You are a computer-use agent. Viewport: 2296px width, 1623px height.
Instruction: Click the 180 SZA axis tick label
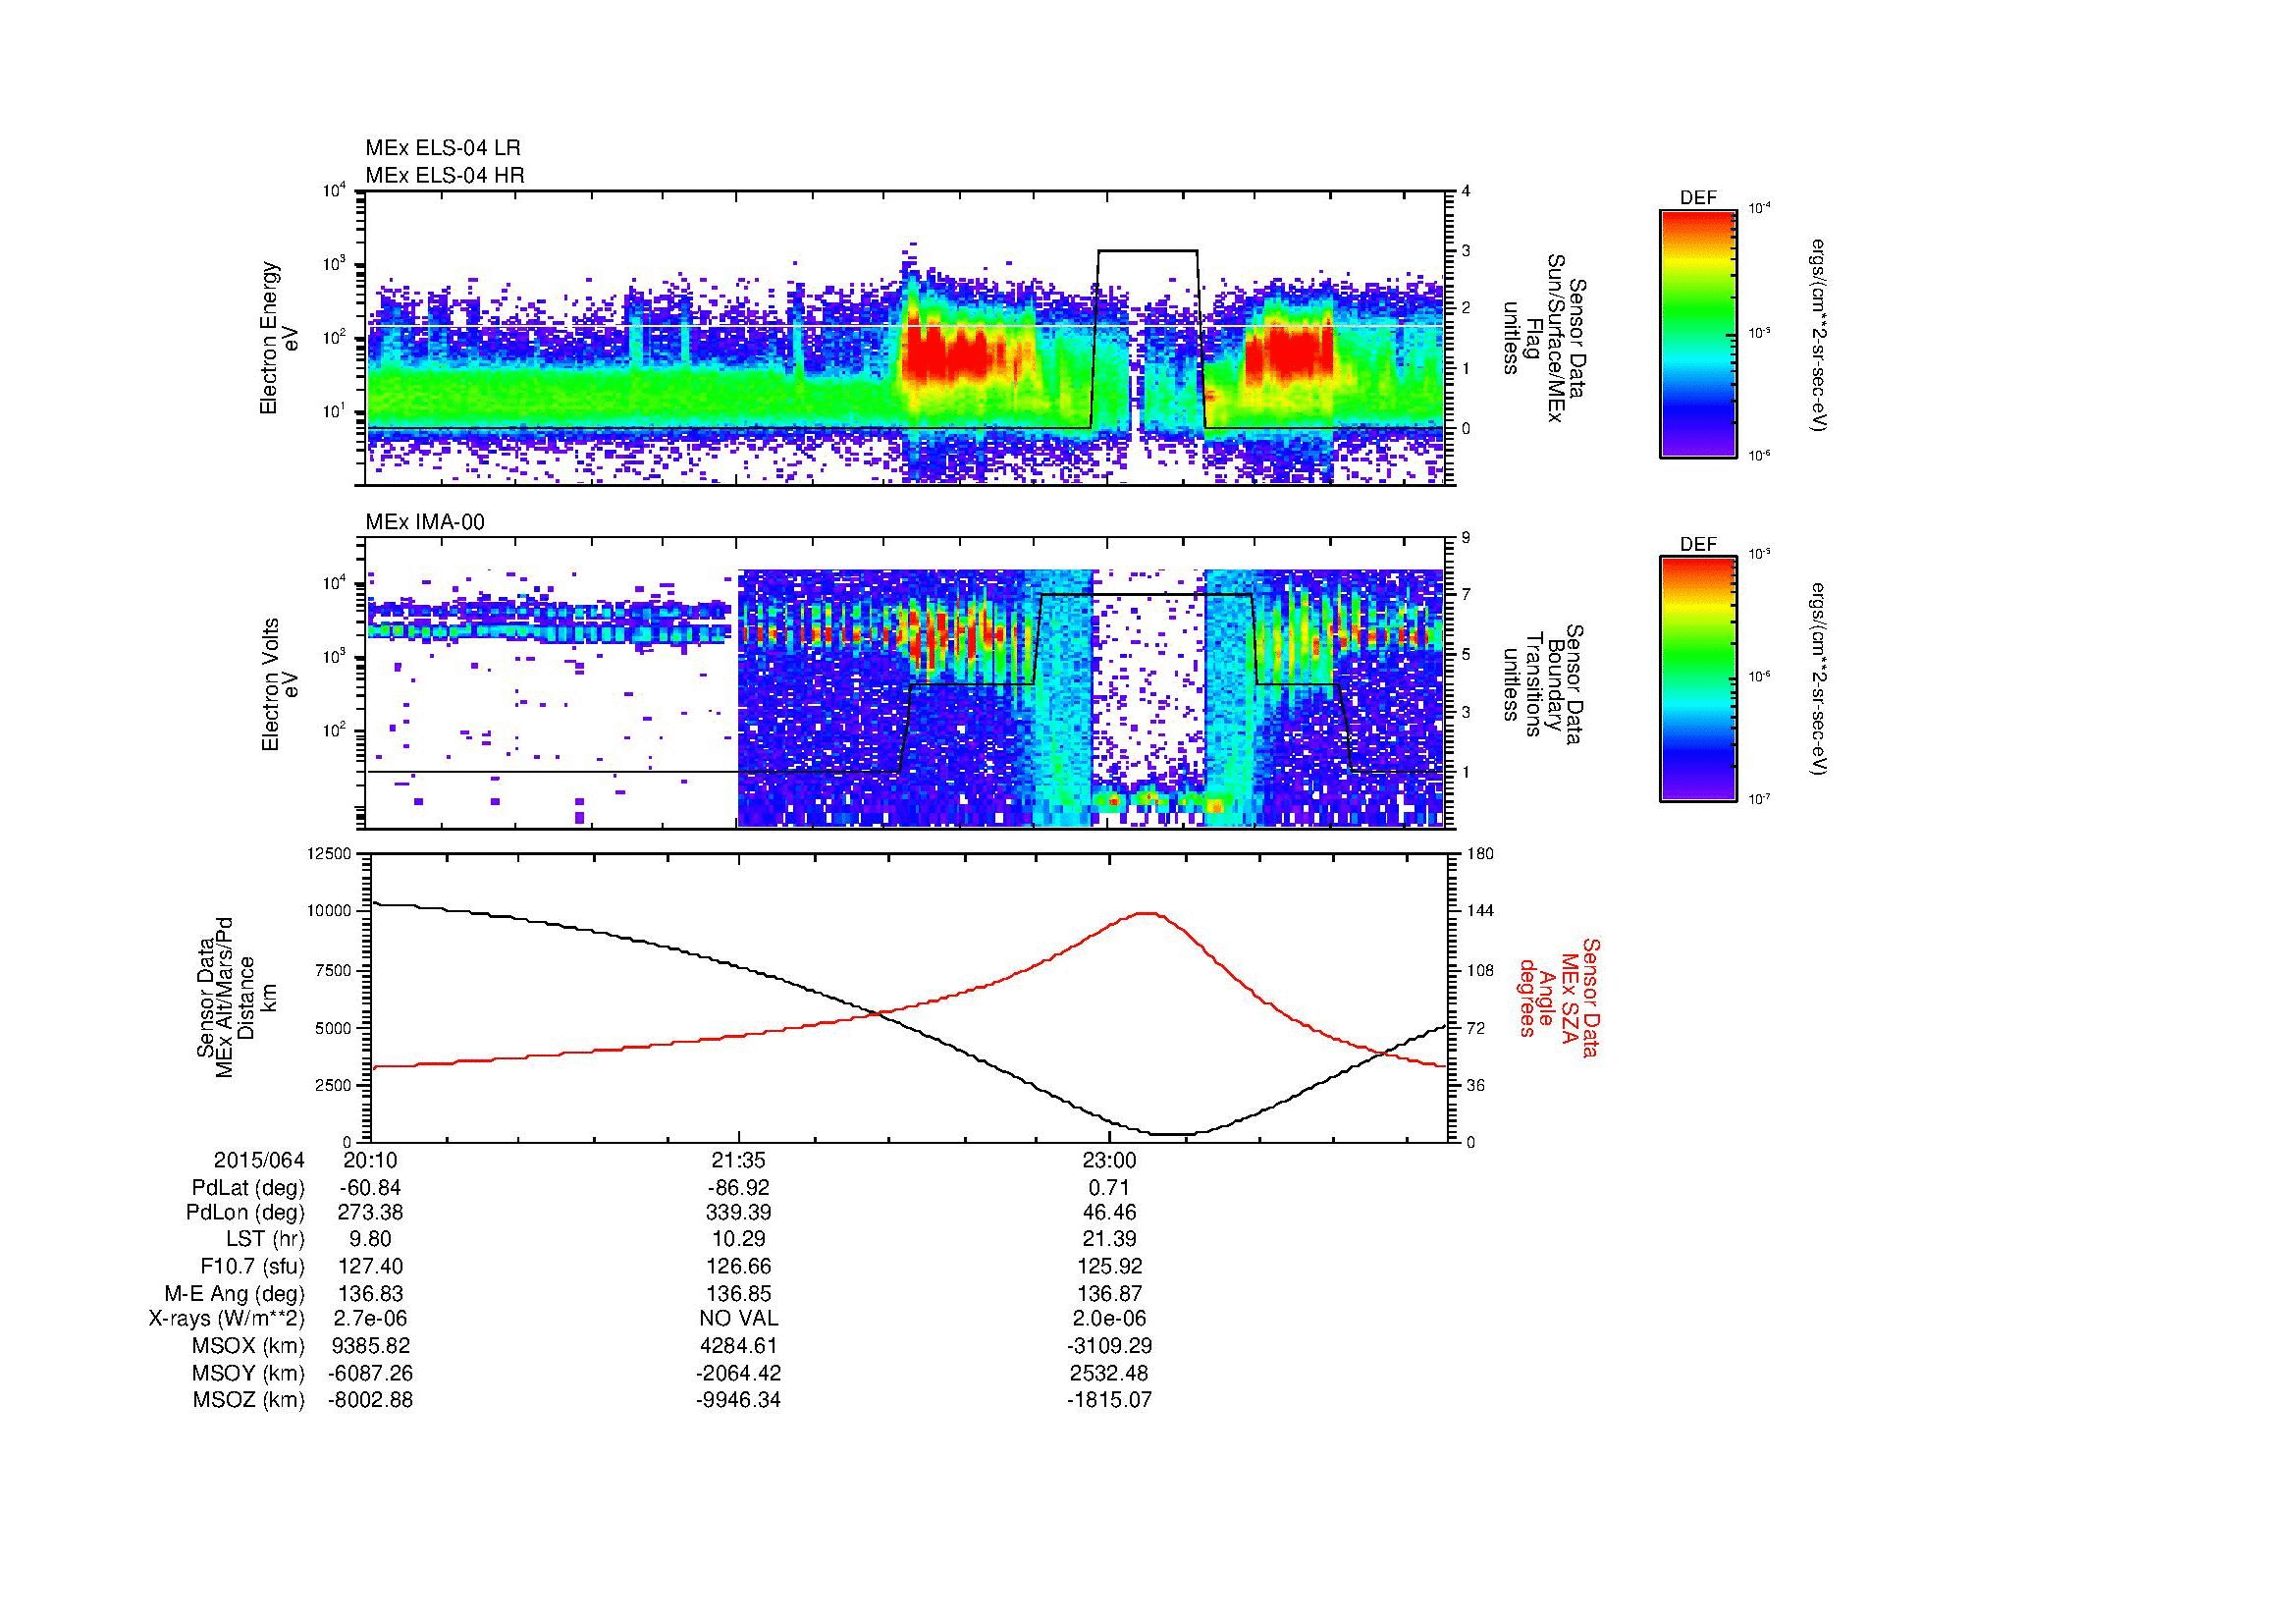coord(1480,854)
